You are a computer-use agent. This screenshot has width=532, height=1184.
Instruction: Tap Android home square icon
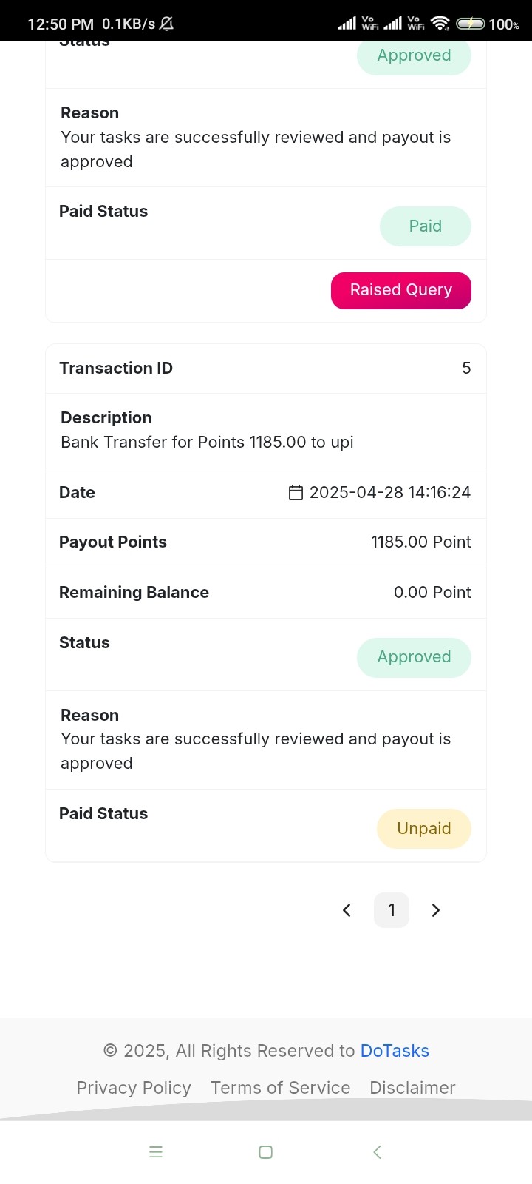pyautogui.click(x=266, y=1152)
